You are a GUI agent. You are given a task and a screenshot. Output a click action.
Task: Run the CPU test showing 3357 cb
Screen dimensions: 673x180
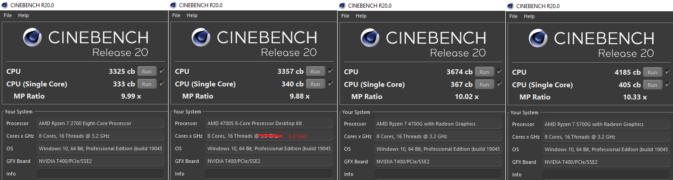tap(315, 71)
